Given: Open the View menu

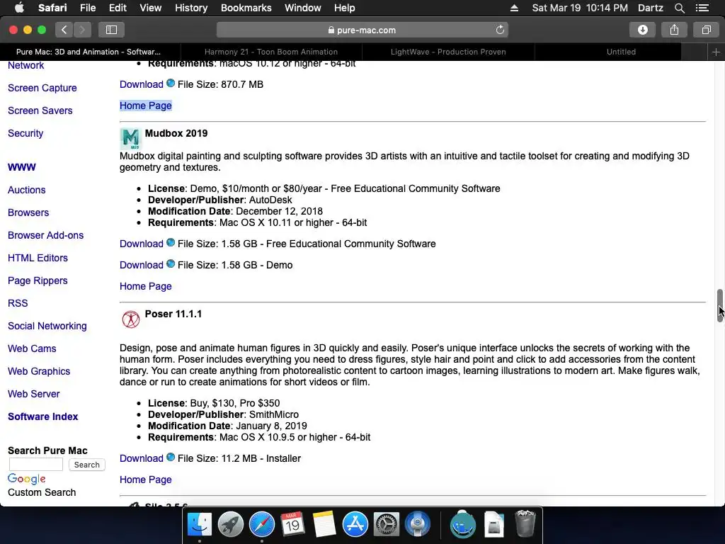Looking at the screenshot, I should (x=151, y=8).
